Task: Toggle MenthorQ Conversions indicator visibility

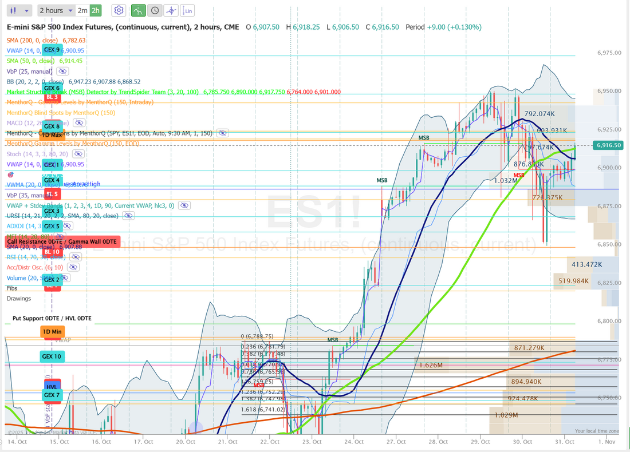Action: (x=222, y=133)
